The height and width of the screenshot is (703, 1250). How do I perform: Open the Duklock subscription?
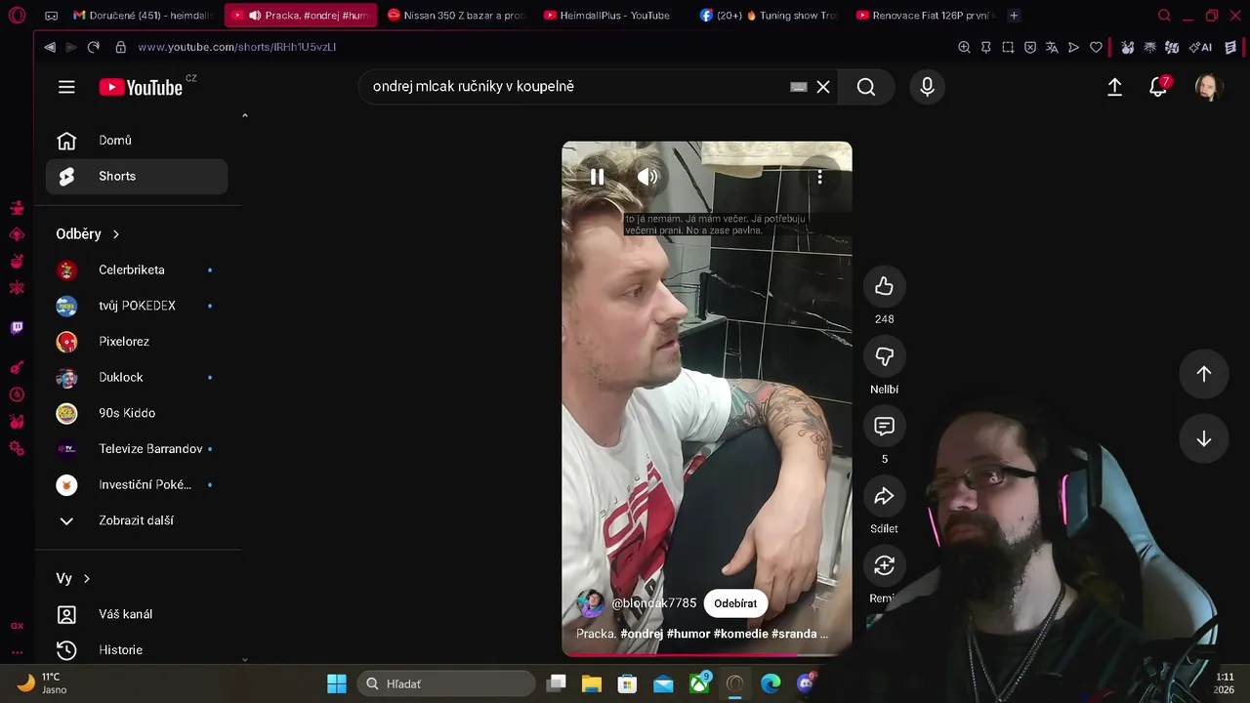137,378
